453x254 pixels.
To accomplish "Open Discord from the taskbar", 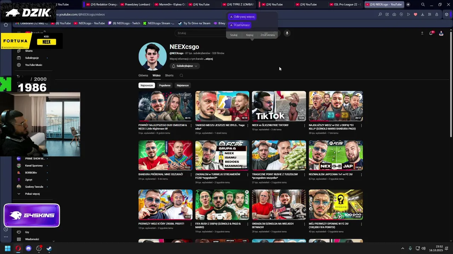I will [28, 248].
